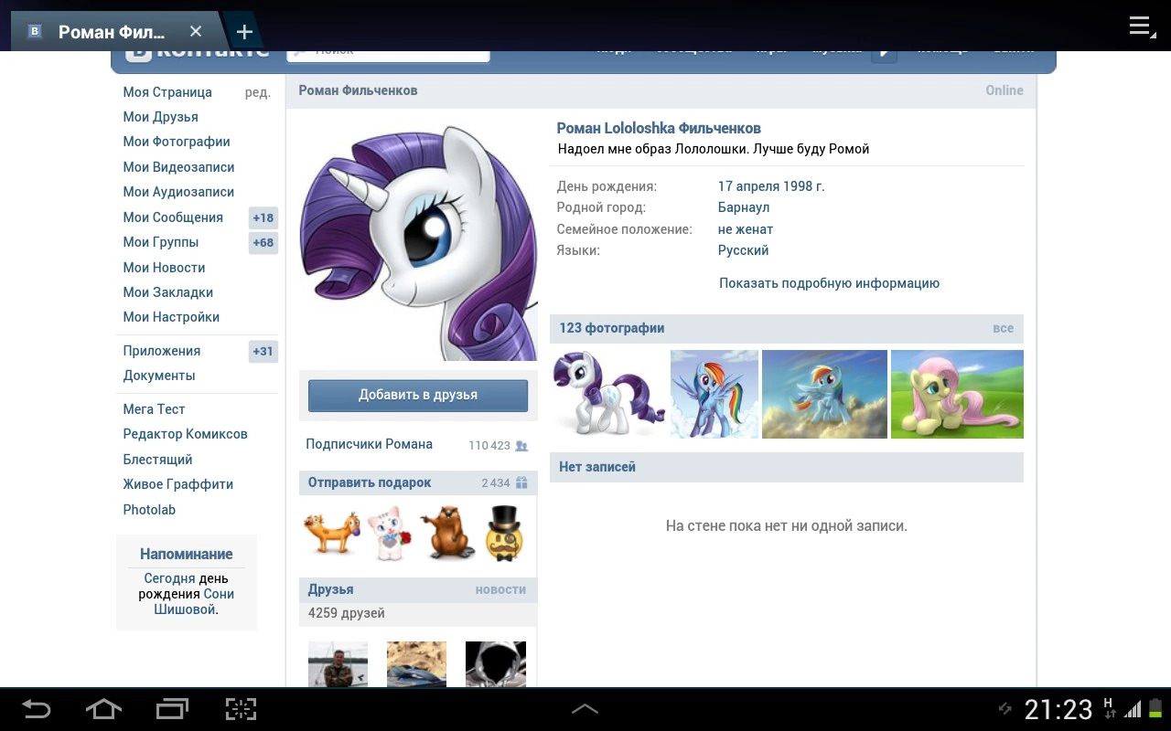Open Документы
Image resolution: width=1171 pixels, height=731 pixels.
tap(159, 376)
